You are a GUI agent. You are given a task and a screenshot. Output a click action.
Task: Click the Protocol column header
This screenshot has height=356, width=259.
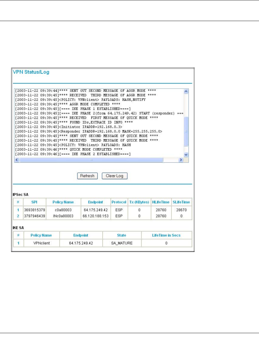[119, 202]
